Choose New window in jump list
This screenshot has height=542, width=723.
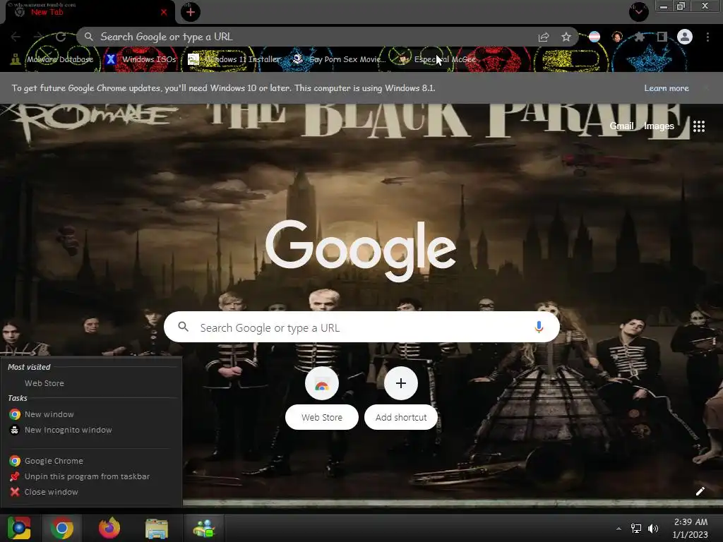92,414
